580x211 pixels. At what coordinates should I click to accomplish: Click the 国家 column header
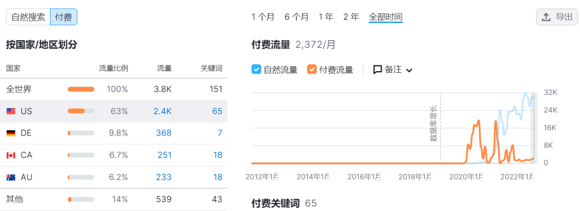coord(13,69)
